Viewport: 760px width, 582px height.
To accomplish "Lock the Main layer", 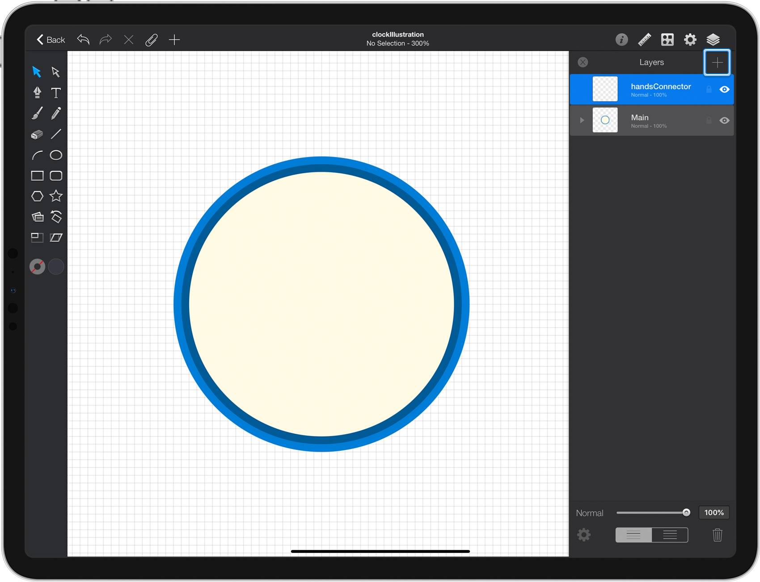I will click(x=709, y=121).
